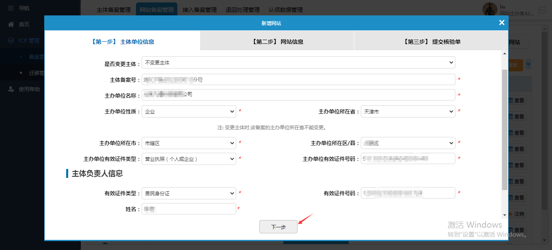Open the 是否变更主体 dropdown
Image resolution: width=552 pixels, height=250 pixels.
tap(298, 62)
